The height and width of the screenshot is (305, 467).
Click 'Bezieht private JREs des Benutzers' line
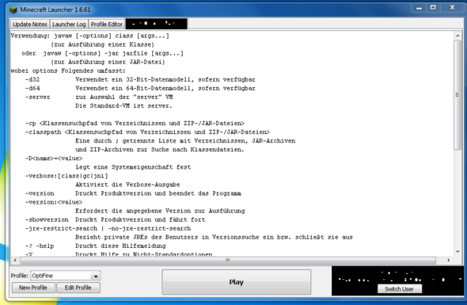tap(214, 238)
